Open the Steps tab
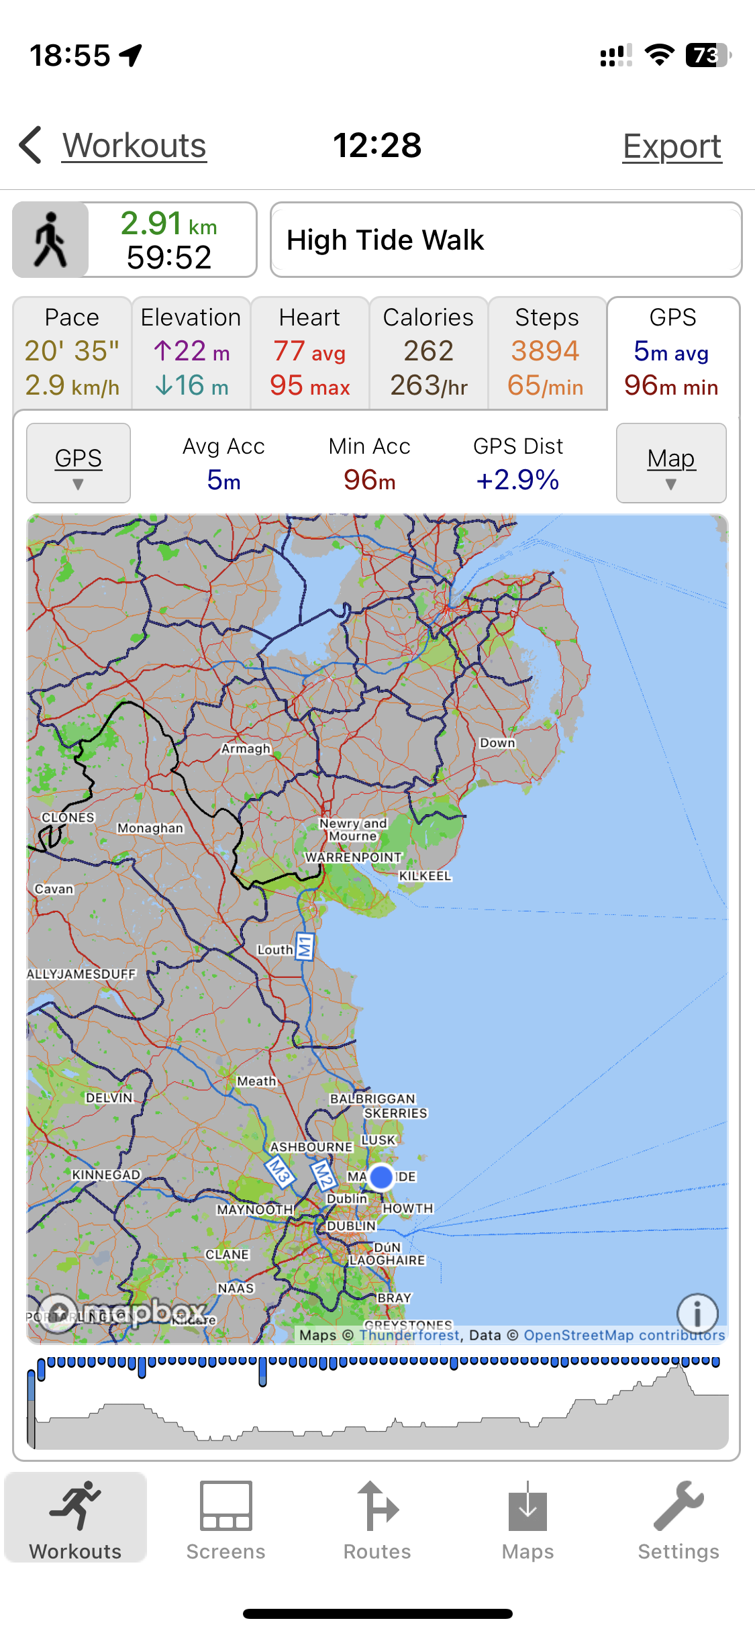 tap(547, 352)
